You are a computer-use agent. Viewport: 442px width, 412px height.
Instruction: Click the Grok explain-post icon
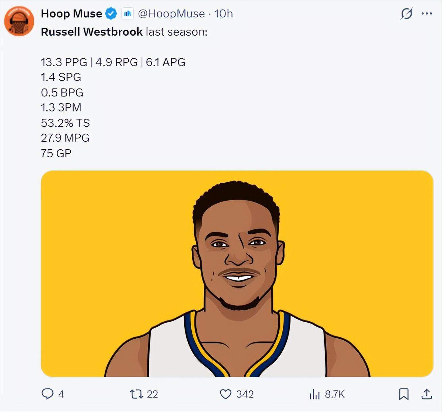[407, 14]
